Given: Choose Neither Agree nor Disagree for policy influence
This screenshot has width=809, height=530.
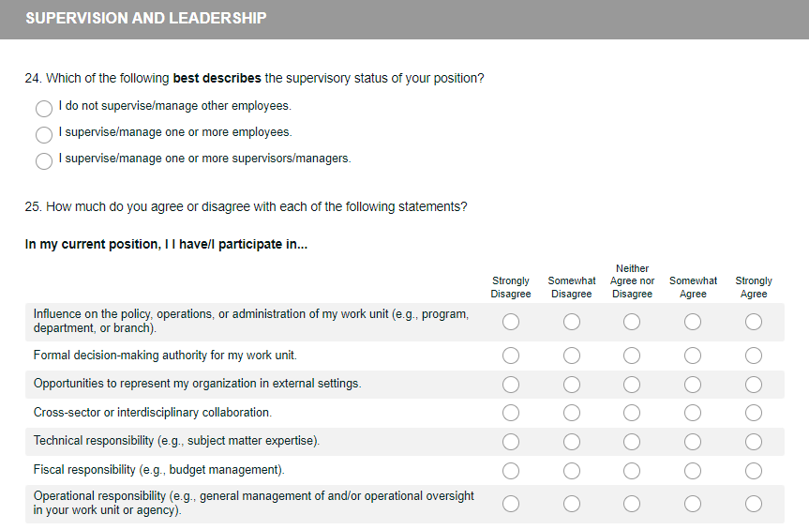Looking at the screenshot, I should tap(632, 322).
